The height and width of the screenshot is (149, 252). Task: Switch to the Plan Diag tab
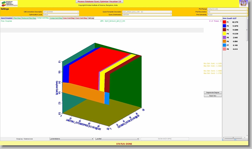(x=17, y=18)
